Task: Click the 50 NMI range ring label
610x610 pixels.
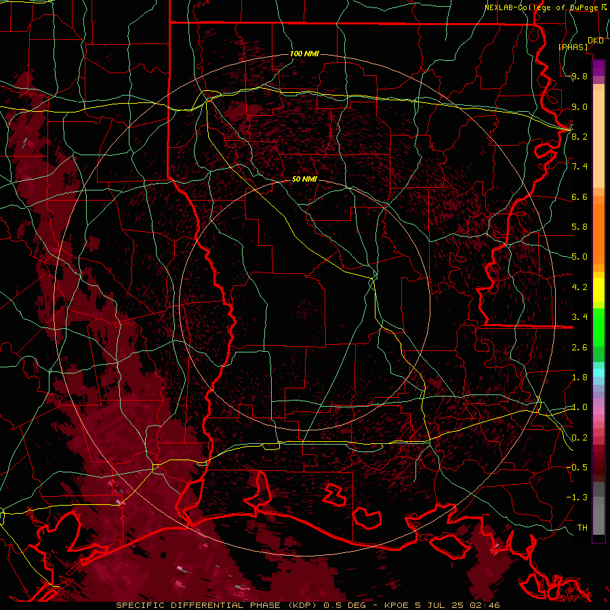Action: pos(304,179)
